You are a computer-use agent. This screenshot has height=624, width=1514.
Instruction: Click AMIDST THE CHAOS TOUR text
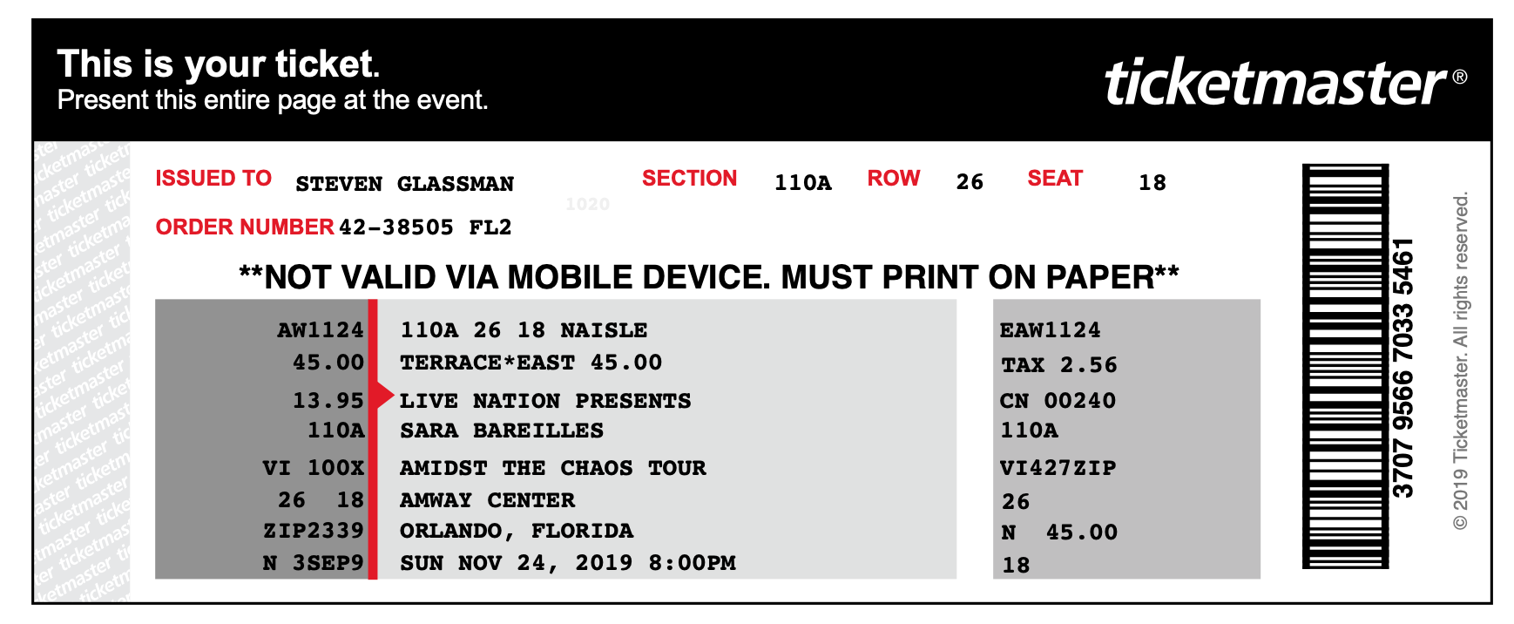pyautogui.click(x=553, y=468)
